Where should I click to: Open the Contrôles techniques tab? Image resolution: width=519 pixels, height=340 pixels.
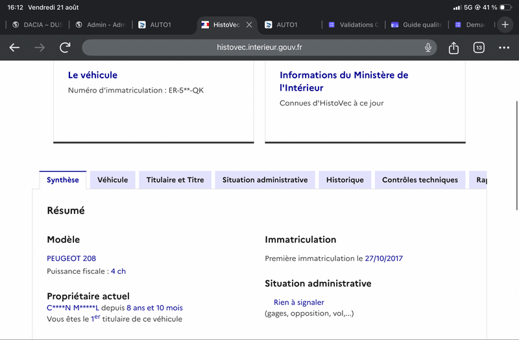[x=420, y=180]
